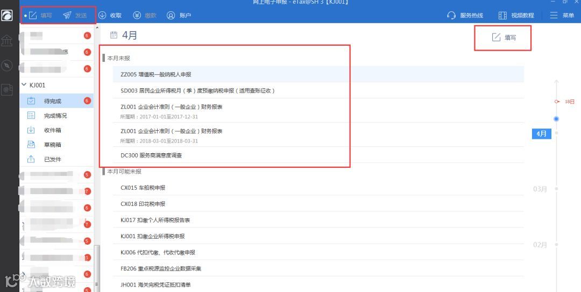Click the red badge on 待完成
The image size is (581, 292).
pos(88,101)
